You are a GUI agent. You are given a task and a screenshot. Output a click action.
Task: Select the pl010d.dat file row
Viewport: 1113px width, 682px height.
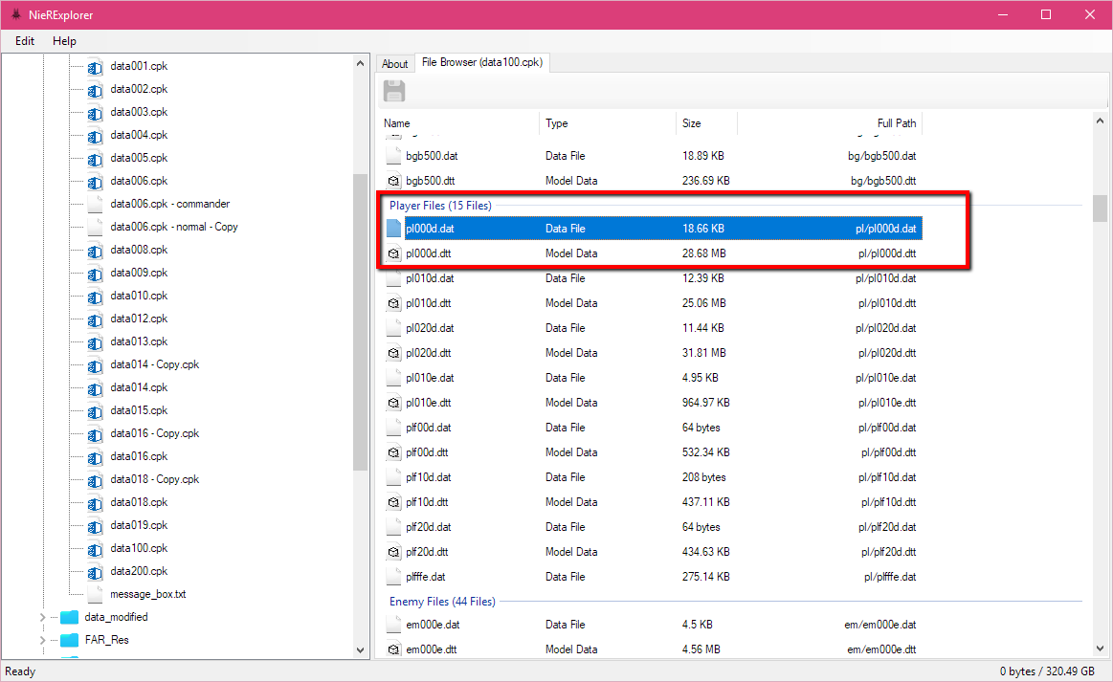pos(653,278)
